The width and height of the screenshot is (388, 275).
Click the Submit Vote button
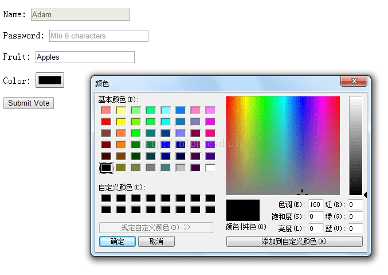[x=29, y=103]
